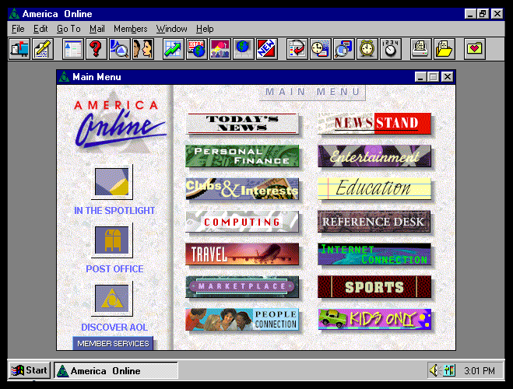Screen dimensions: 513x389
Task: Click the In The Spotlight icon
Action: point(112,182)
